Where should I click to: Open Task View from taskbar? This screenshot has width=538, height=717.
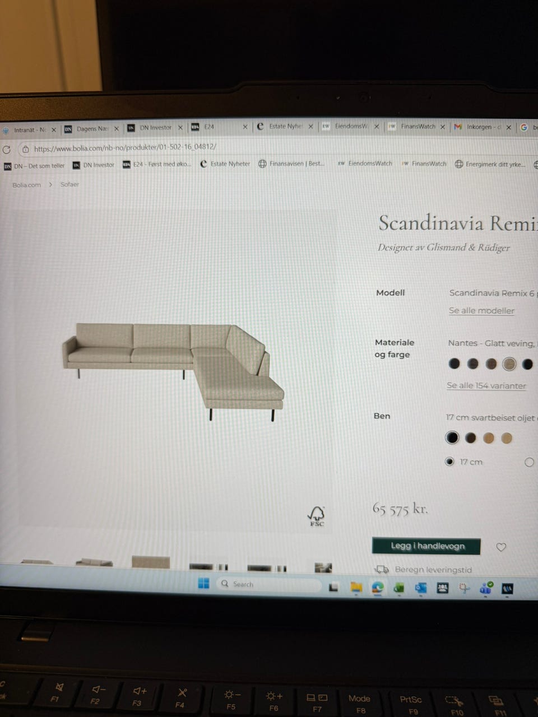(333, 588)
